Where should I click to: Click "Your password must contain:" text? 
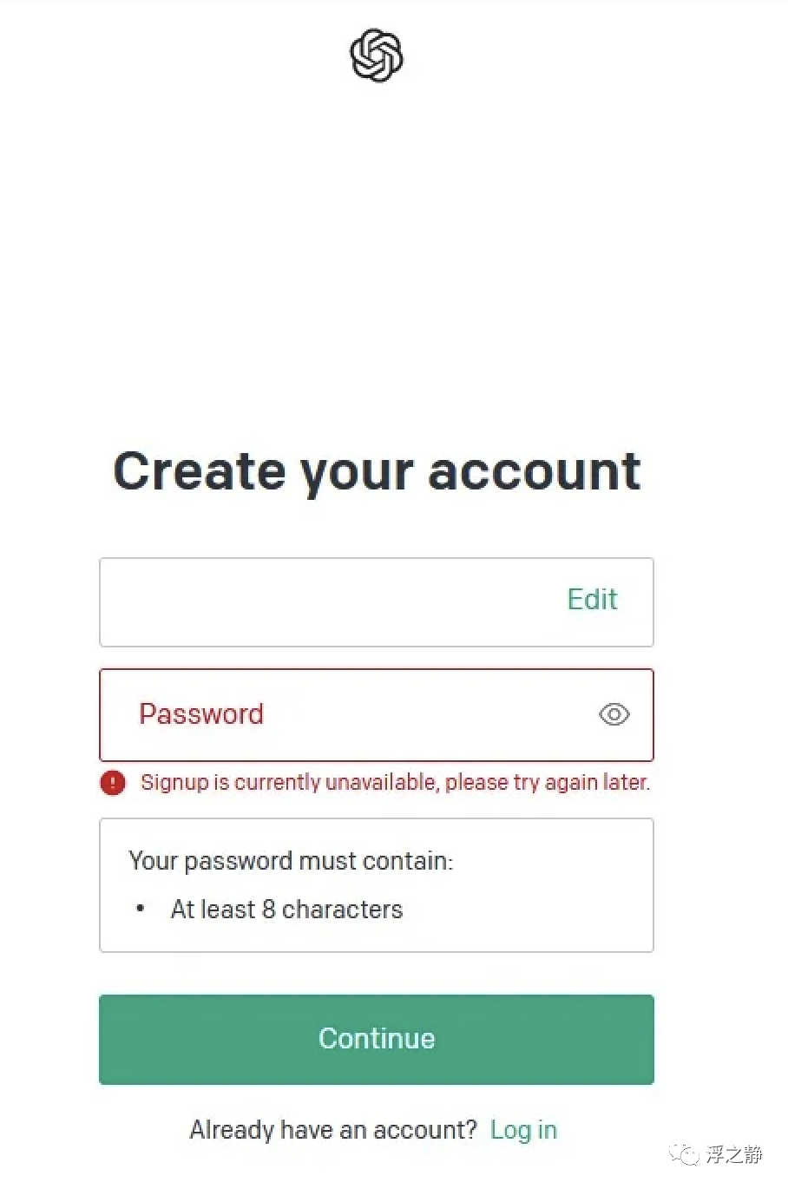[291, 861]
